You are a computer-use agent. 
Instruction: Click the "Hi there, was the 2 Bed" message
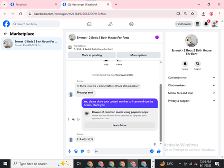(x=108, y=86)
